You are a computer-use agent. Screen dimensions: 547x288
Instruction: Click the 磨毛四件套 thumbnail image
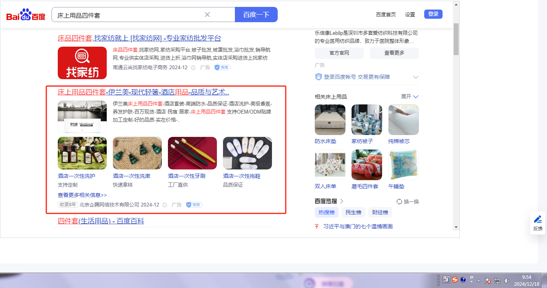(x=367, y=165)
